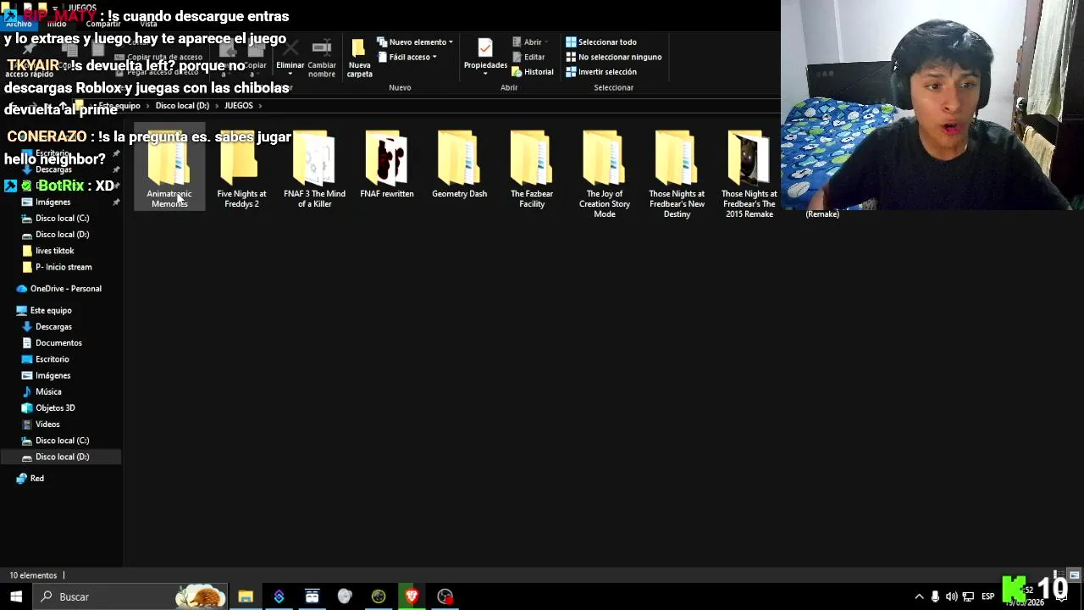Screen dimensions: 1084x610
Task: Open the Windows Start menu
Action: point(16,596)
